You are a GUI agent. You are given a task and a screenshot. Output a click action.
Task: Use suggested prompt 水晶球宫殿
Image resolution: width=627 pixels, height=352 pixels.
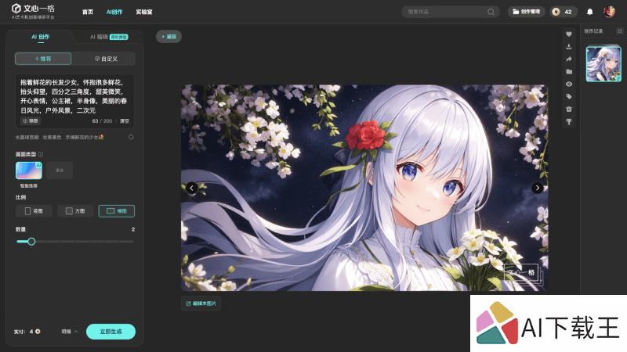click(x=27, y=138)
